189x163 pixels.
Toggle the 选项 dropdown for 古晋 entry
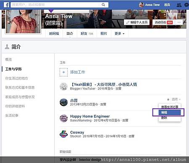[x=176, y=99]
